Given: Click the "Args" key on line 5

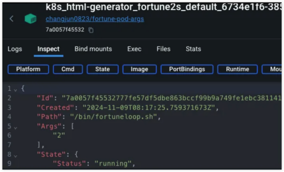Looking at the screenshot, I should pos(50,126).
